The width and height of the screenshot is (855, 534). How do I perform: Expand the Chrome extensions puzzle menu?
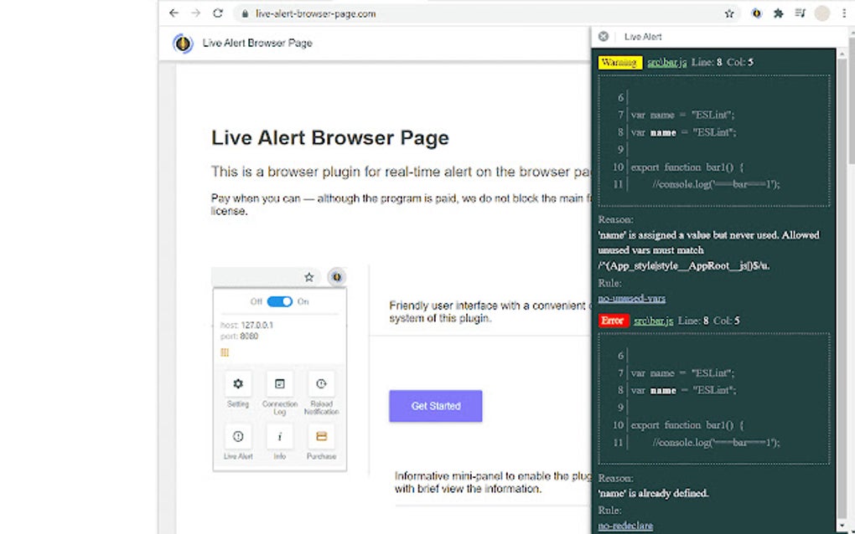tap(777, 13)
